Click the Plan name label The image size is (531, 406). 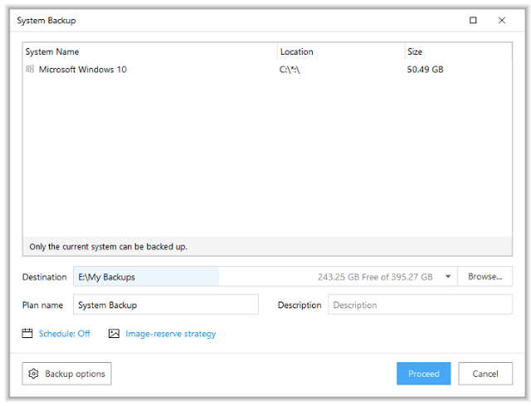(x=42, y=305)
